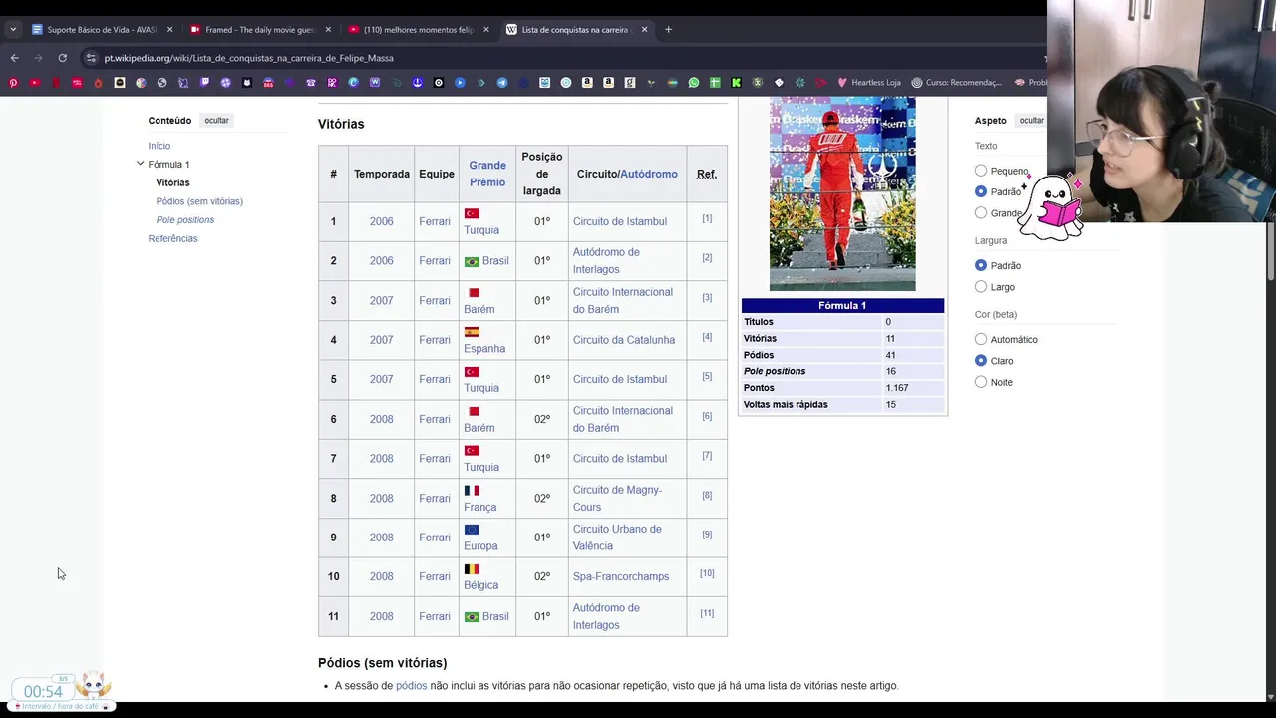This screenshot has width=1276, height=718.
Task: Reload the Wikipedia page
Action: tap(62, 58)
